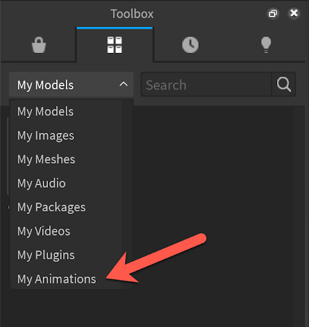Open the Marketplace shopping bag tab

point(39,45)
